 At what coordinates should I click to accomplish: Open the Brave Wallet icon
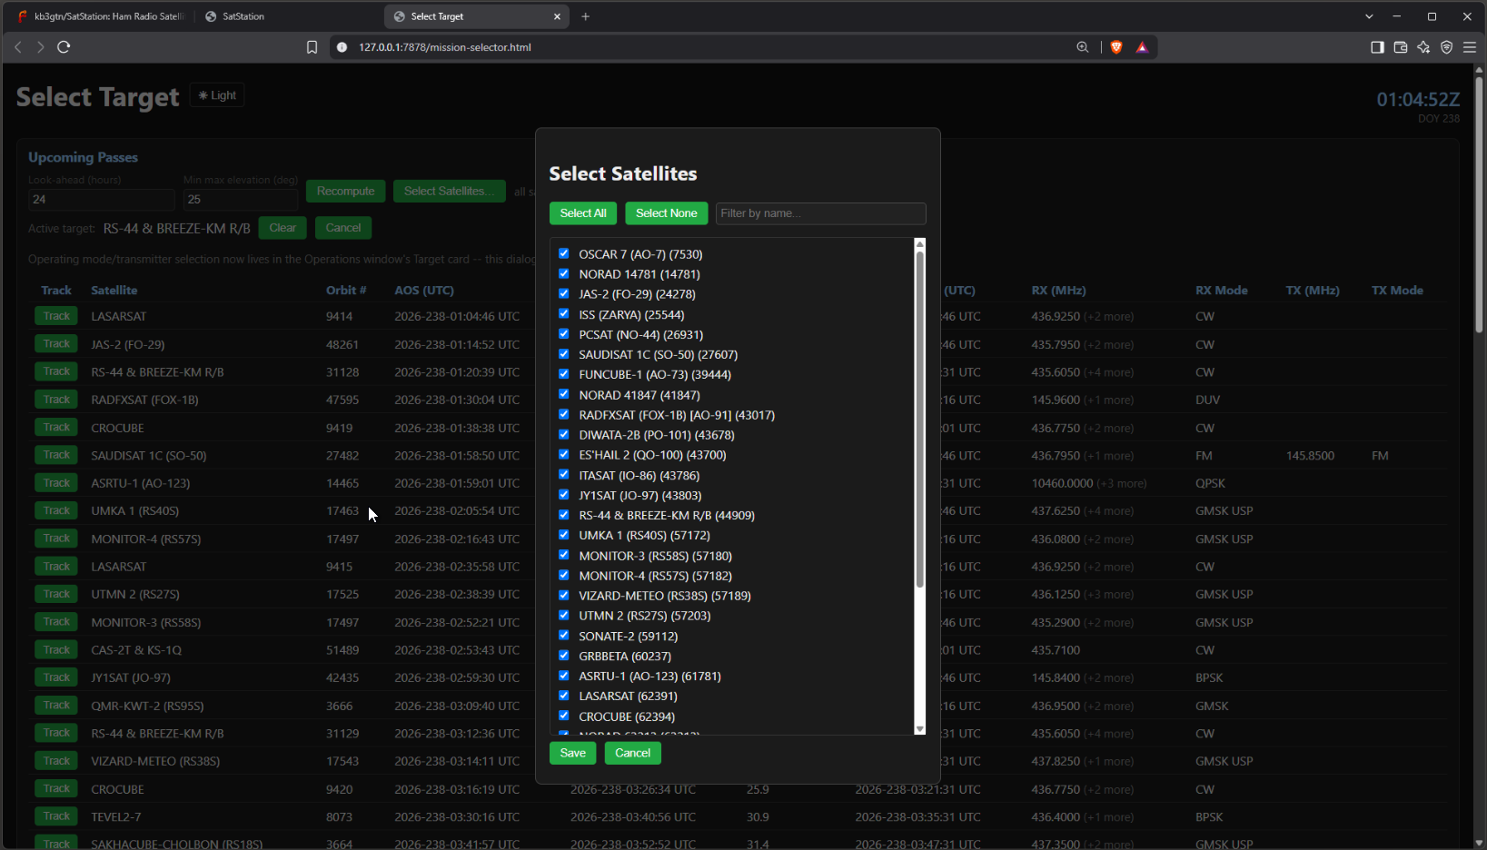pyautogui.click(x=1401, y=47)
